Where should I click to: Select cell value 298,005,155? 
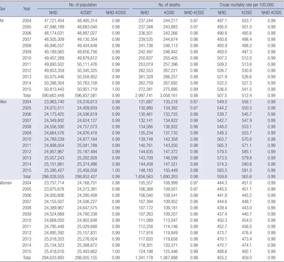[x=86, y=258]
